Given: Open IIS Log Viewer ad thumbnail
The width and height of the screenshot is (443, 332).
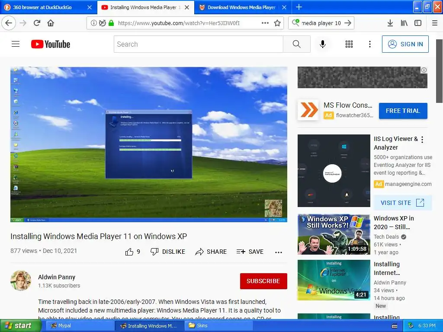Looking at the screenshot, I should tap(334, 171).
